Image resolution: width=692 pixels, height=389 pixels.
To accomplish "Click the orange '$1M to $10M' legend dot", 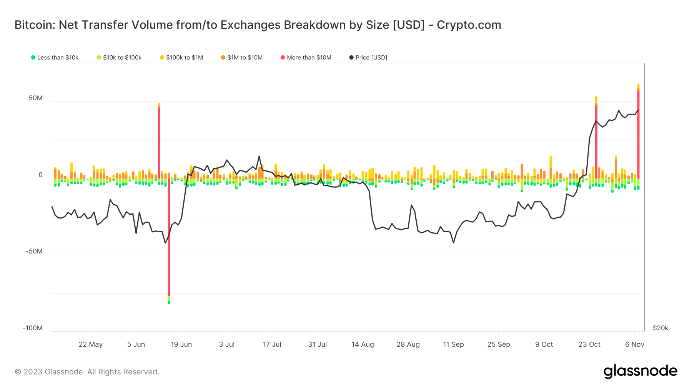I will (223, 58).
